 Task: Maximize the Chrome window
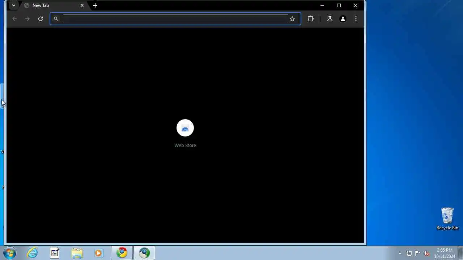click(x=339, y=5)
